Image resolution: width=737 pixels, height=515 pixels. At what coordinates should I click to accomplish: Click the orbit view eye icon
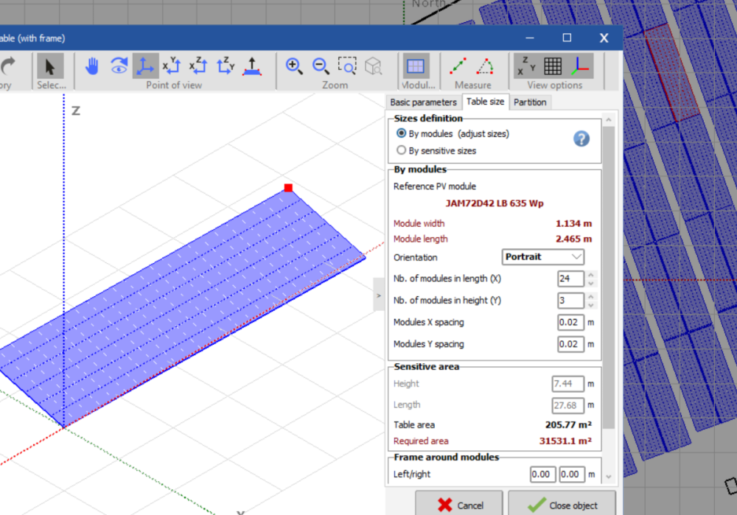click(x=119, y=66)
